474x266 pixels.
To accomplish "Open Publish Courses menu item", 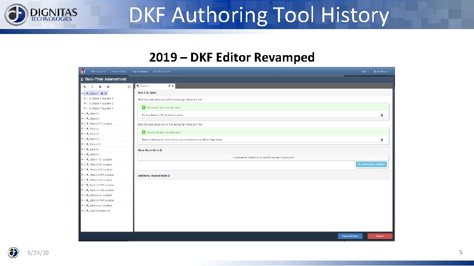I will (x=162, y=71).
